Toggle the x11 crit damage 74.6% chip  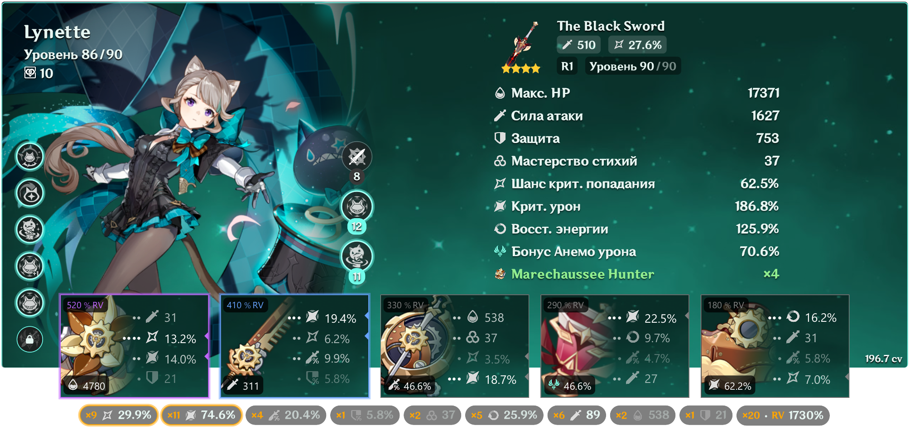click(x=202, y=415)
